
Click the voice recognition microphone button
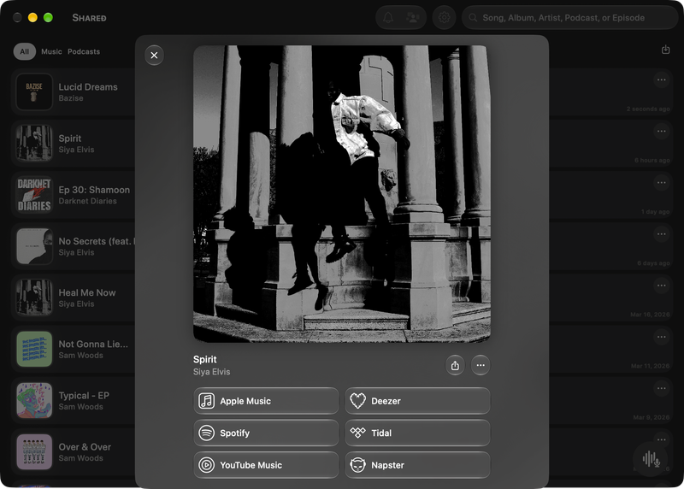(651, 459)
